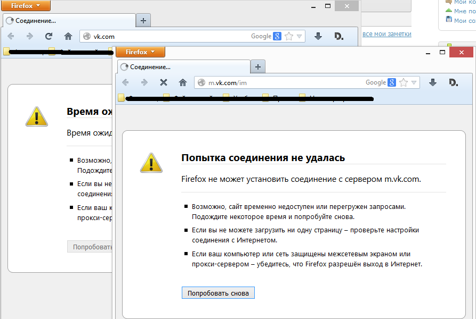The width and height of the screenshot is (476, 319).
Task: Open Downloads arrow in back window
Action: [318, 36]
